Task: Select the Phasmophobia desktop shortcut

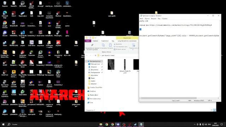Action: [x=58, y=34]
